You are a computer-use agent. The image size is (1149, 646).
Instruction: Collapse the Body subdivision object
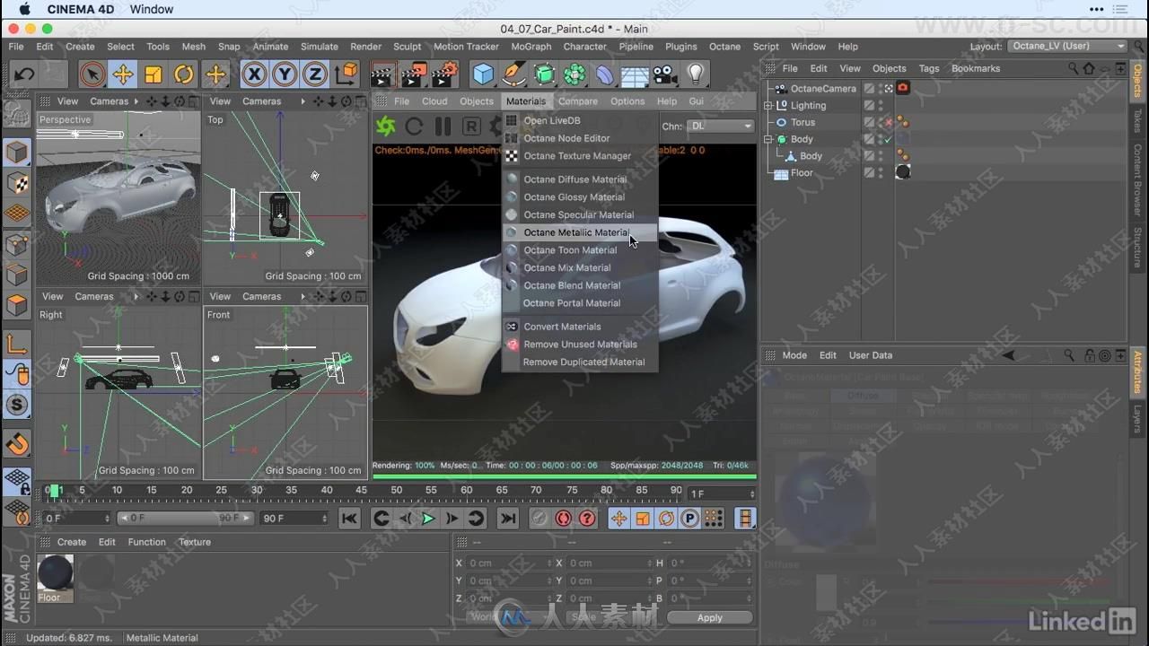[768, 139]
